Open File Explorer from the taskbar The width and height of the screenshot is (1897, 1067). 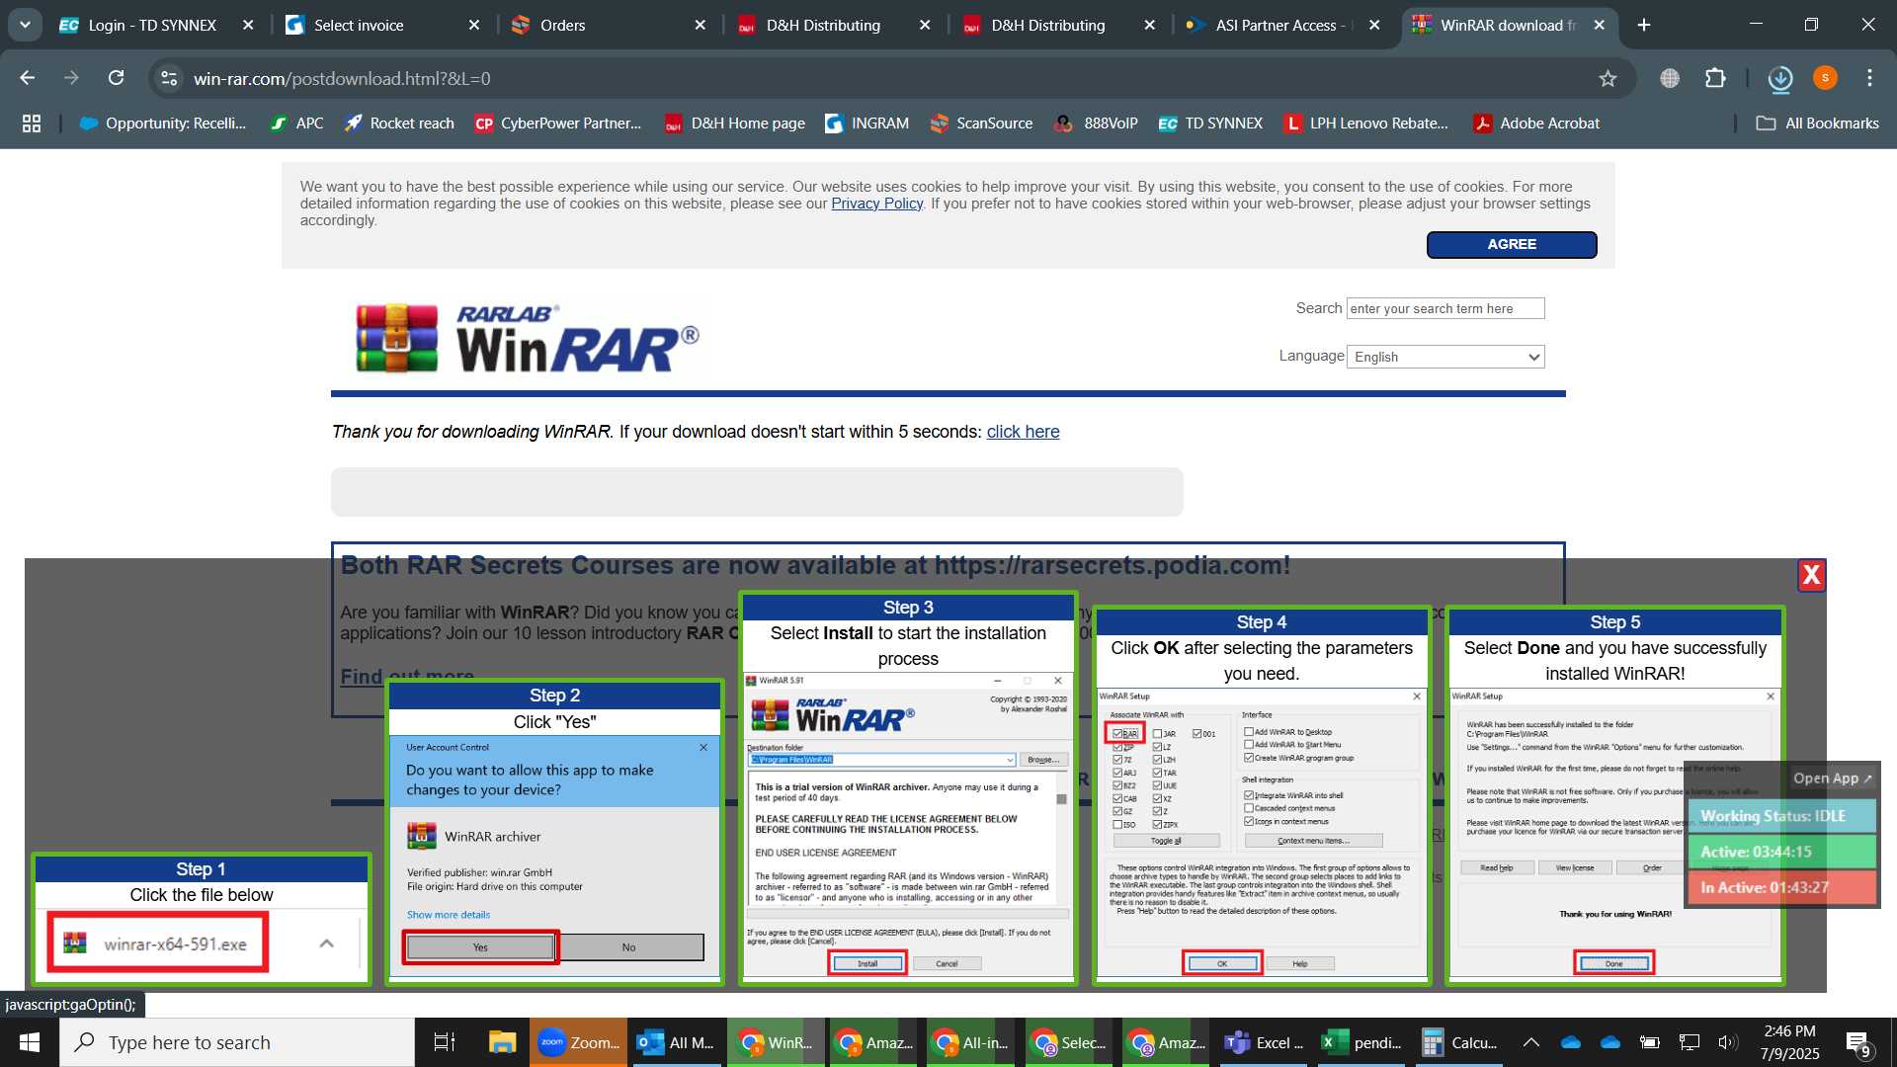pyautogui.click(x=502, y=1042)
